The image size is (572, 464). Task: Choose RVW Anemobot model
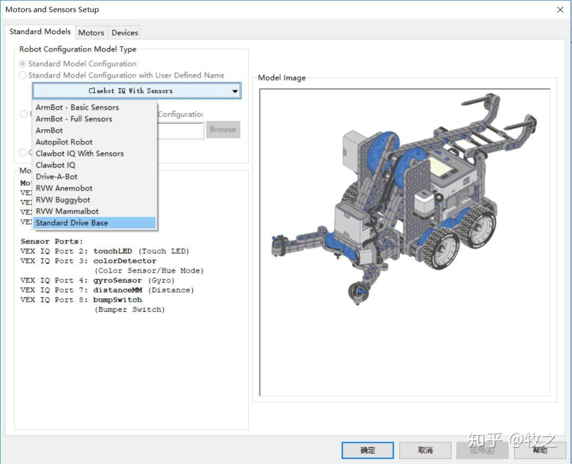(x=64, y=188)
